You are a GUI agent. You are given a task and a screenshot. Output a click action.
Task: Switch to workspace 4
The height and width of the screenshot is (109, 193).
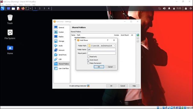pos(49,8)
